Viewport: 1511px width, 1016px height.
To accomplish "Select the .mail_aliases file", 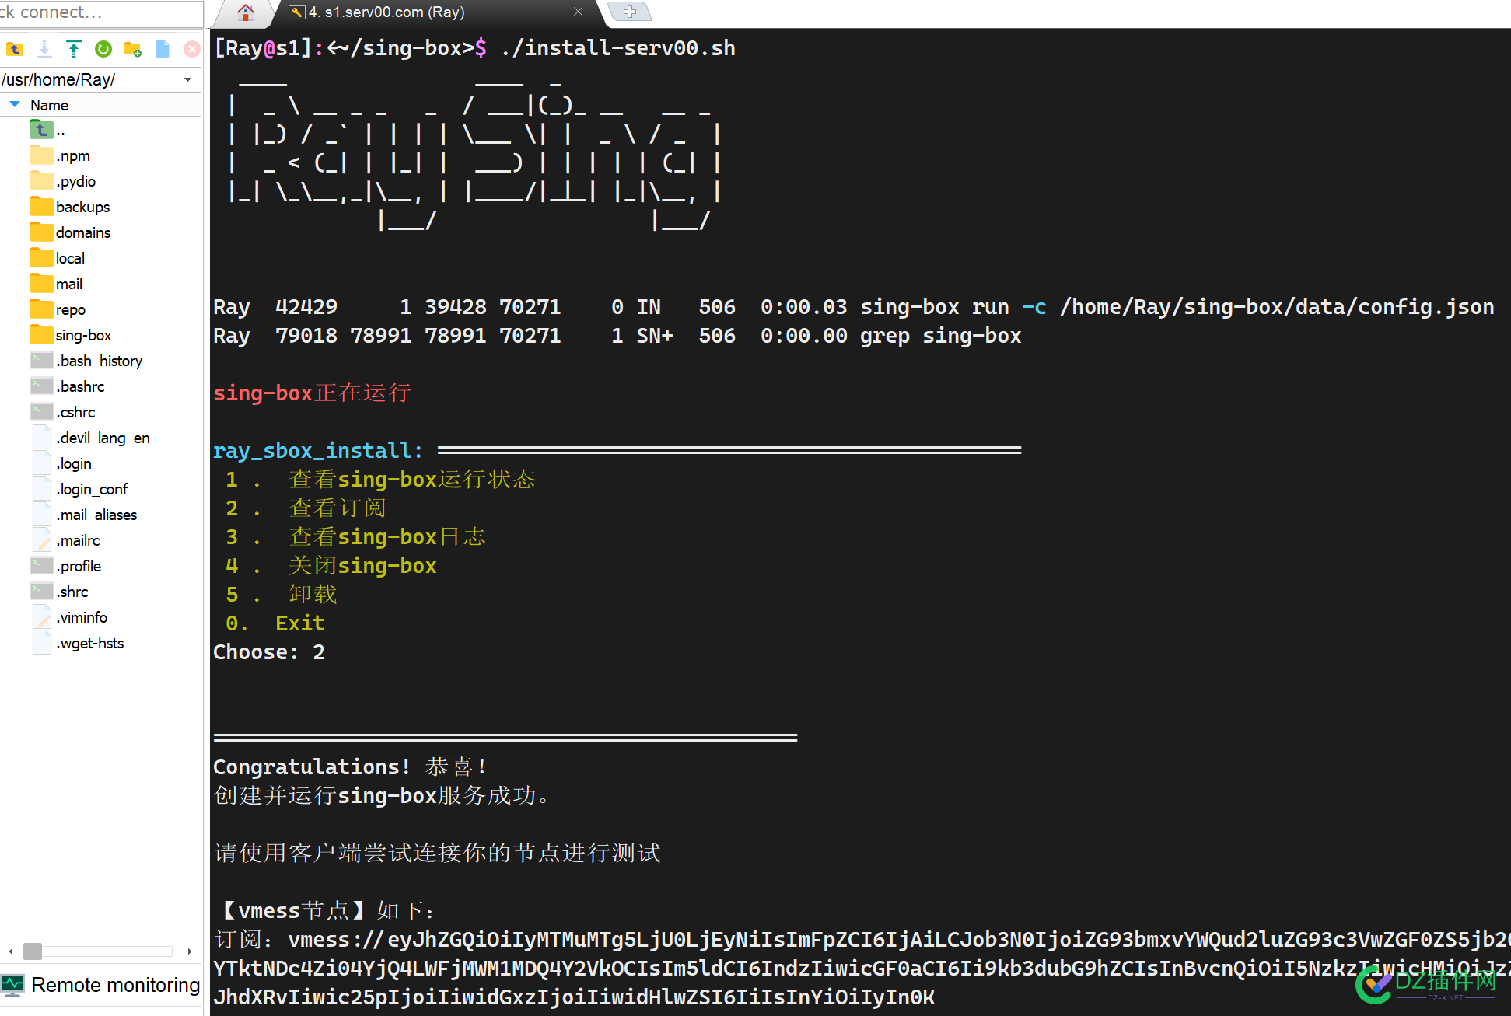I will pyautogui.click(x=83, y=515).
